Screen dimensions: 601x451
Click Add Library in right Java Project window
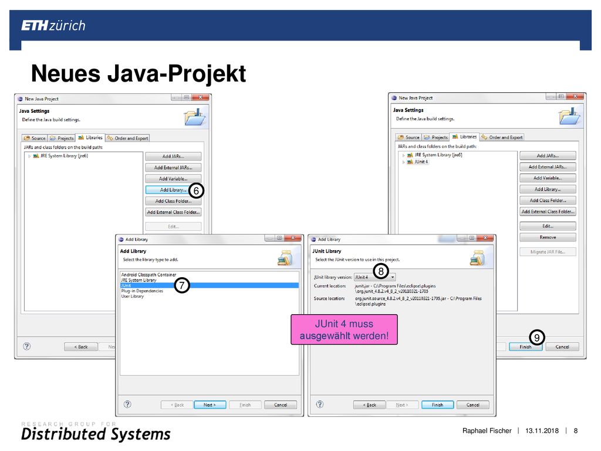point(548,189)
